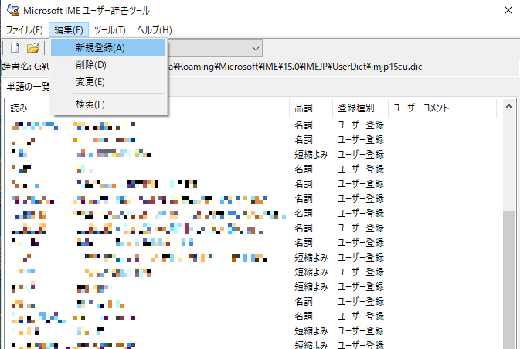The width and height of the screenshot is (520, 349).
Task: Click the dictionary file path text
Action: coord(294,67)
